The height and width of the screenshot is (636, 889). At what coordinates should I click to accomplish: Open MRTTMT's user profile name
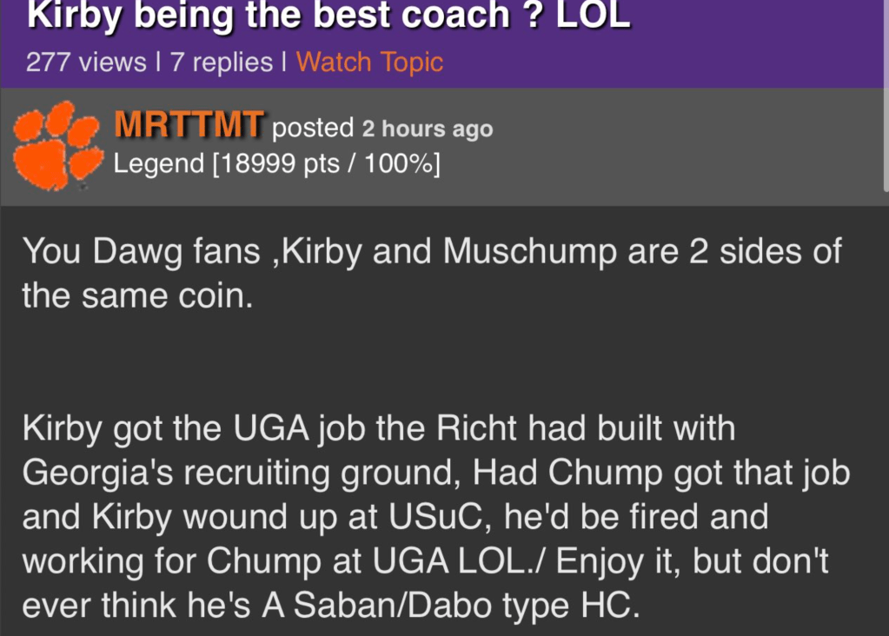point(189,127)
